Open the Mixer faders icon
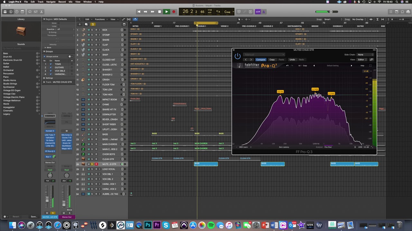412x231 pixels. 36,12
